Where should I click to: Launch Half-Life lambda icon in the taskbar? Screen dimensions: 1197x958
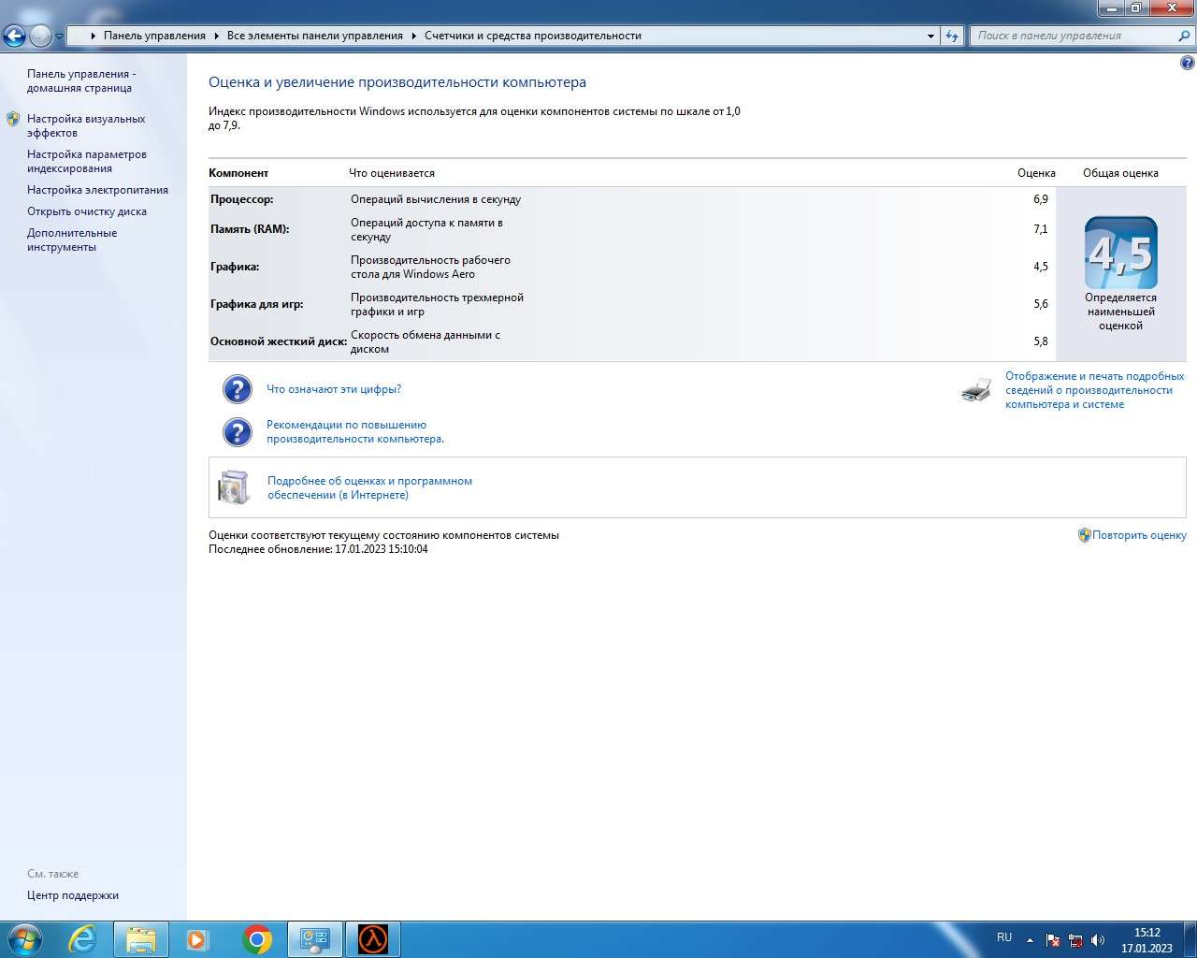pyautogui.click(x=373, y=938)
